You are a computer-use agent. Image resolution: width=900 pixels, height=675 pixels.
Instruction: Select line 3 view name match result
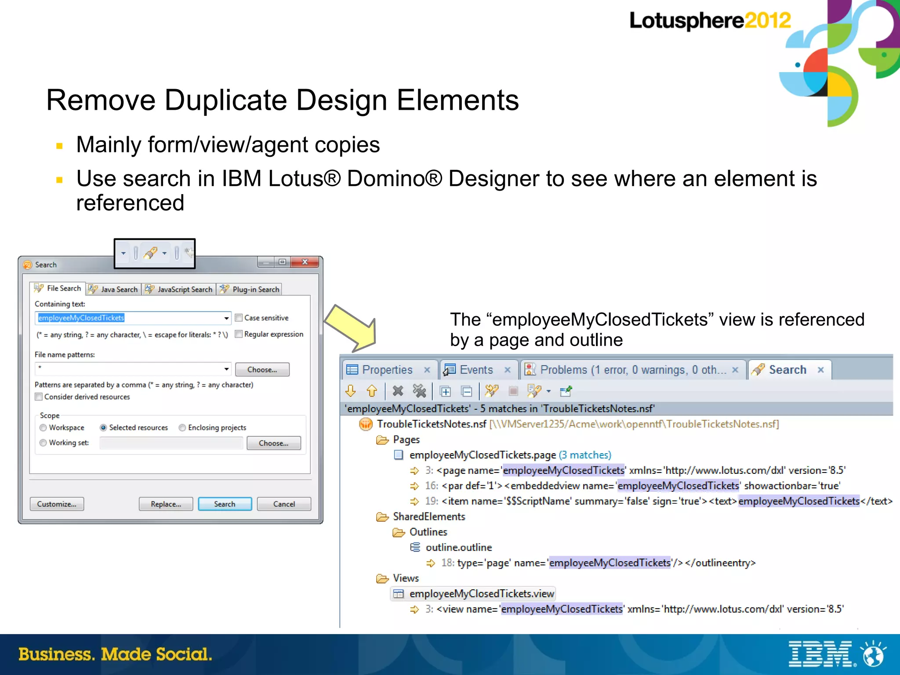point(627,609)
